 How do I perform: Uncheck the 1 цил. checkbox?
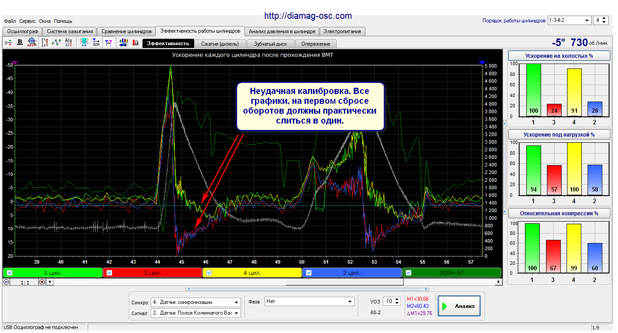point(9,273)
